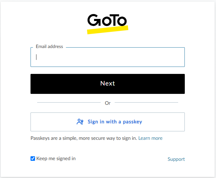
Task: Click the 'Sign in with a passkey' text
Action: [115, 122]
